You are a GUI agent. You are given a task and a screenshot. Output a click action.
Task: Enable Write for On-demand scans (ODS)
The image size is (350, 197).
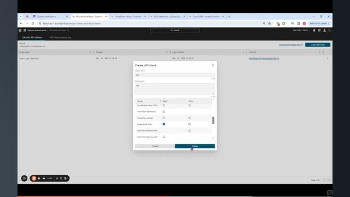(x=189, y=105)
